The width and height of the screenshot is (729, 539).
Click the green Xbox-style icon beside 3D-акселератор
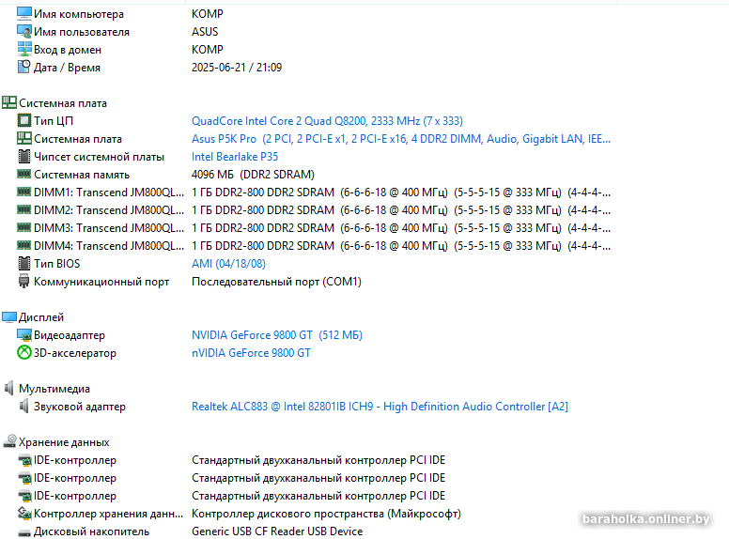click(x=24, y=353)
